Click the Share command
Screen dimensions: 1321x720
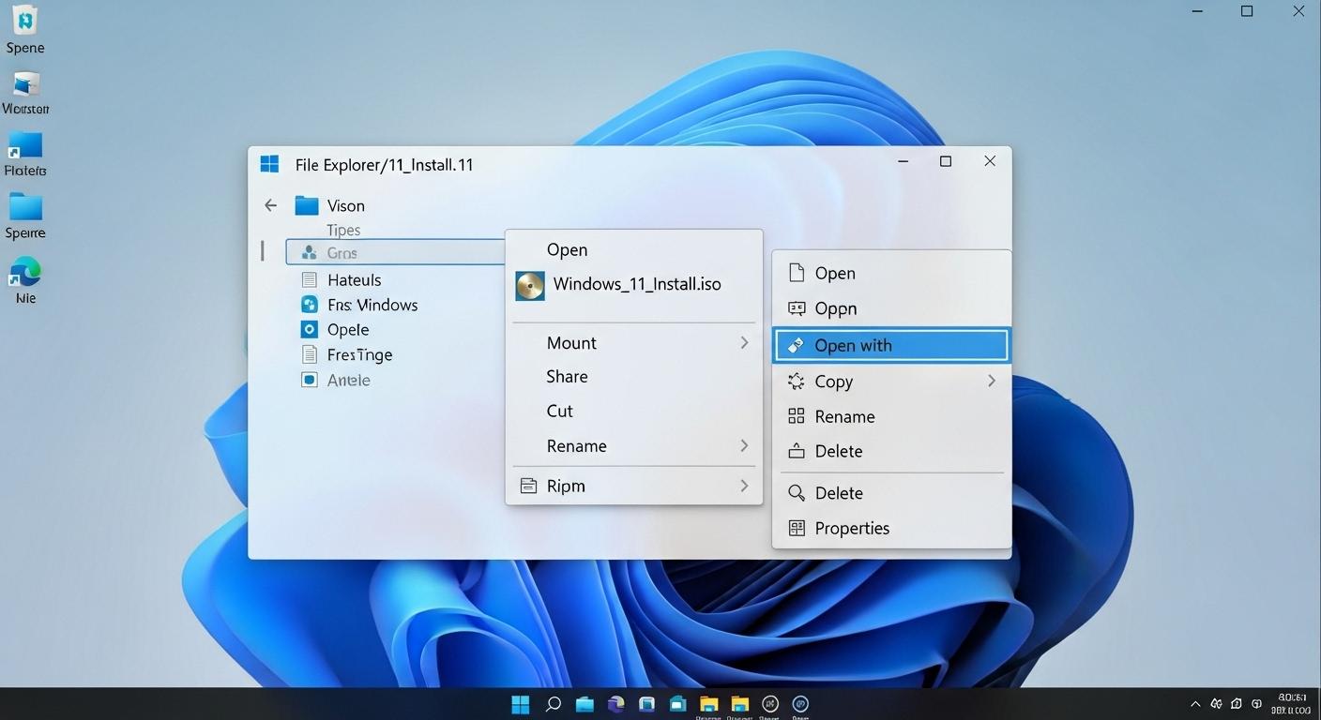[x=567, y=376]
